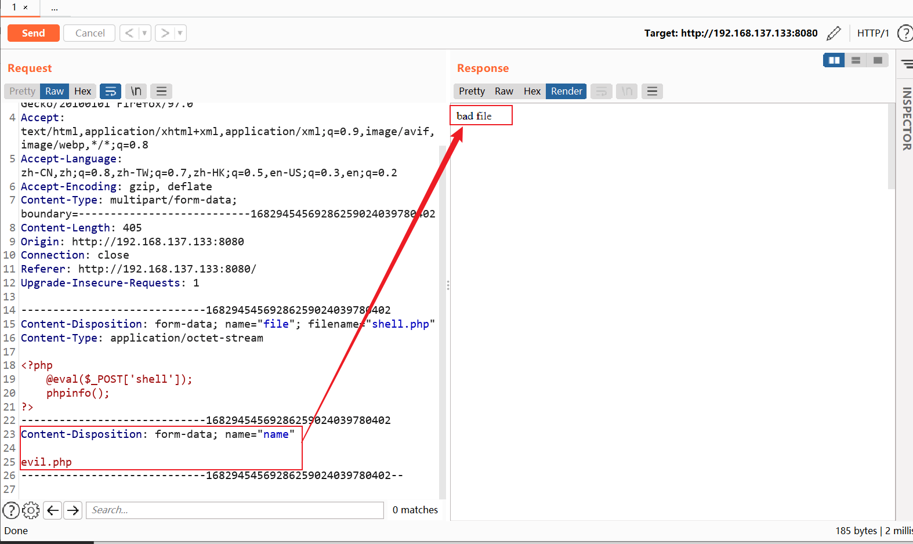Select the request Raw tab
This screenshot has height=544, width=913.
point(55,91)
